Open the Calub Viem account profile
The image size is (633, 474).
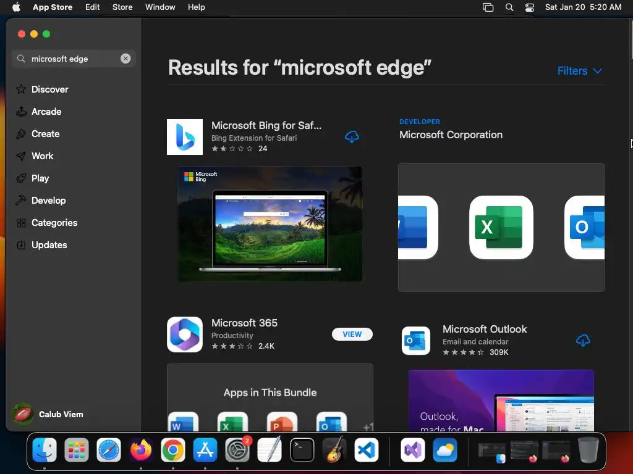48,414
